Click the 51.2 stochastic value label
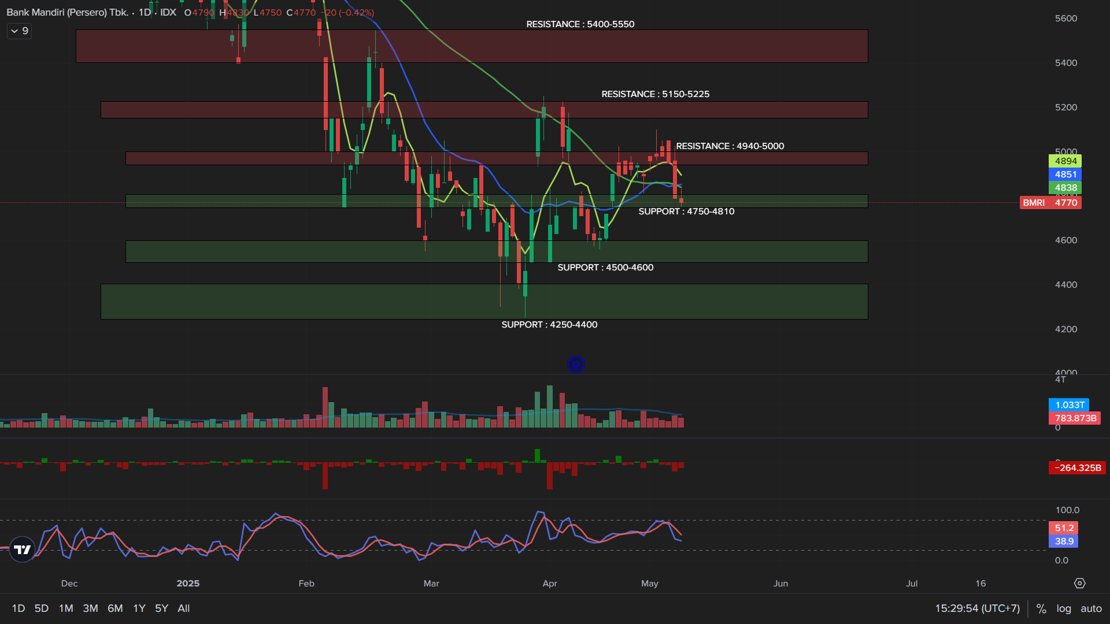This screenshot has width=1110, height=624. (x=1064, y=528)
